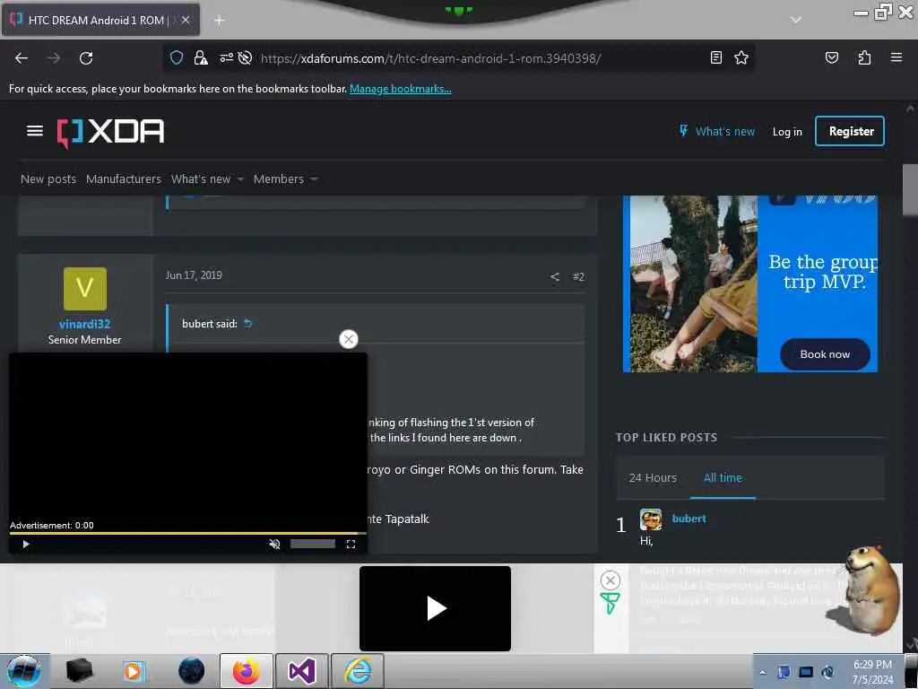The height and width of the screenshot is (689, 918).
Task: Go back to the previous page
Action: (22, 58)
